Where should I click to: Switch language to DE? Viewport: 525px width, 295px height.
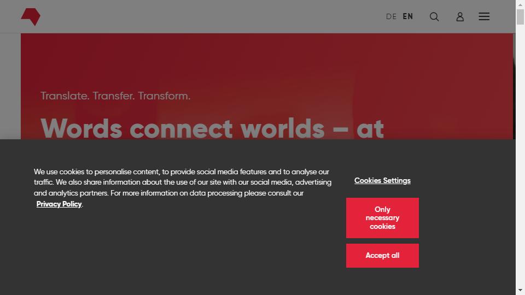pyautogui.click(x=391, y=16)
